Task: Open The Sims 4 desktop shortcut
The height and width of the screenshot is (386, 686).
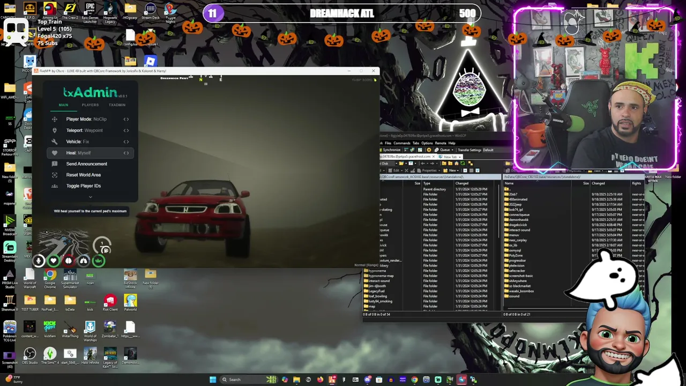Action: (x=50, y=356)
